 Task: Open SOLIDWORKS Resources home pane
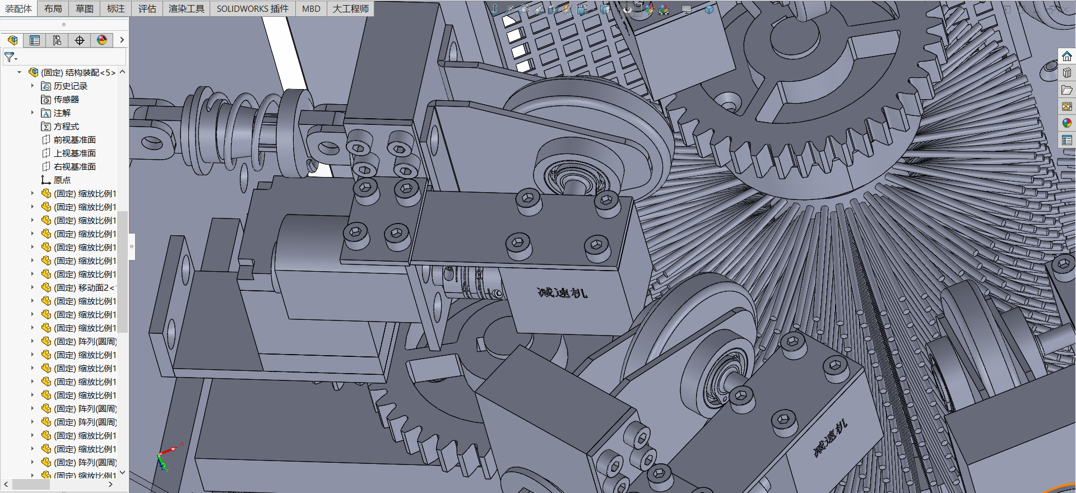coord(1067,56)
